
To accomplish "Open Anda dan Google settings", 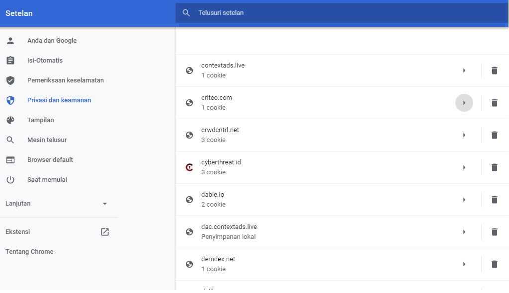I will 52,41.
